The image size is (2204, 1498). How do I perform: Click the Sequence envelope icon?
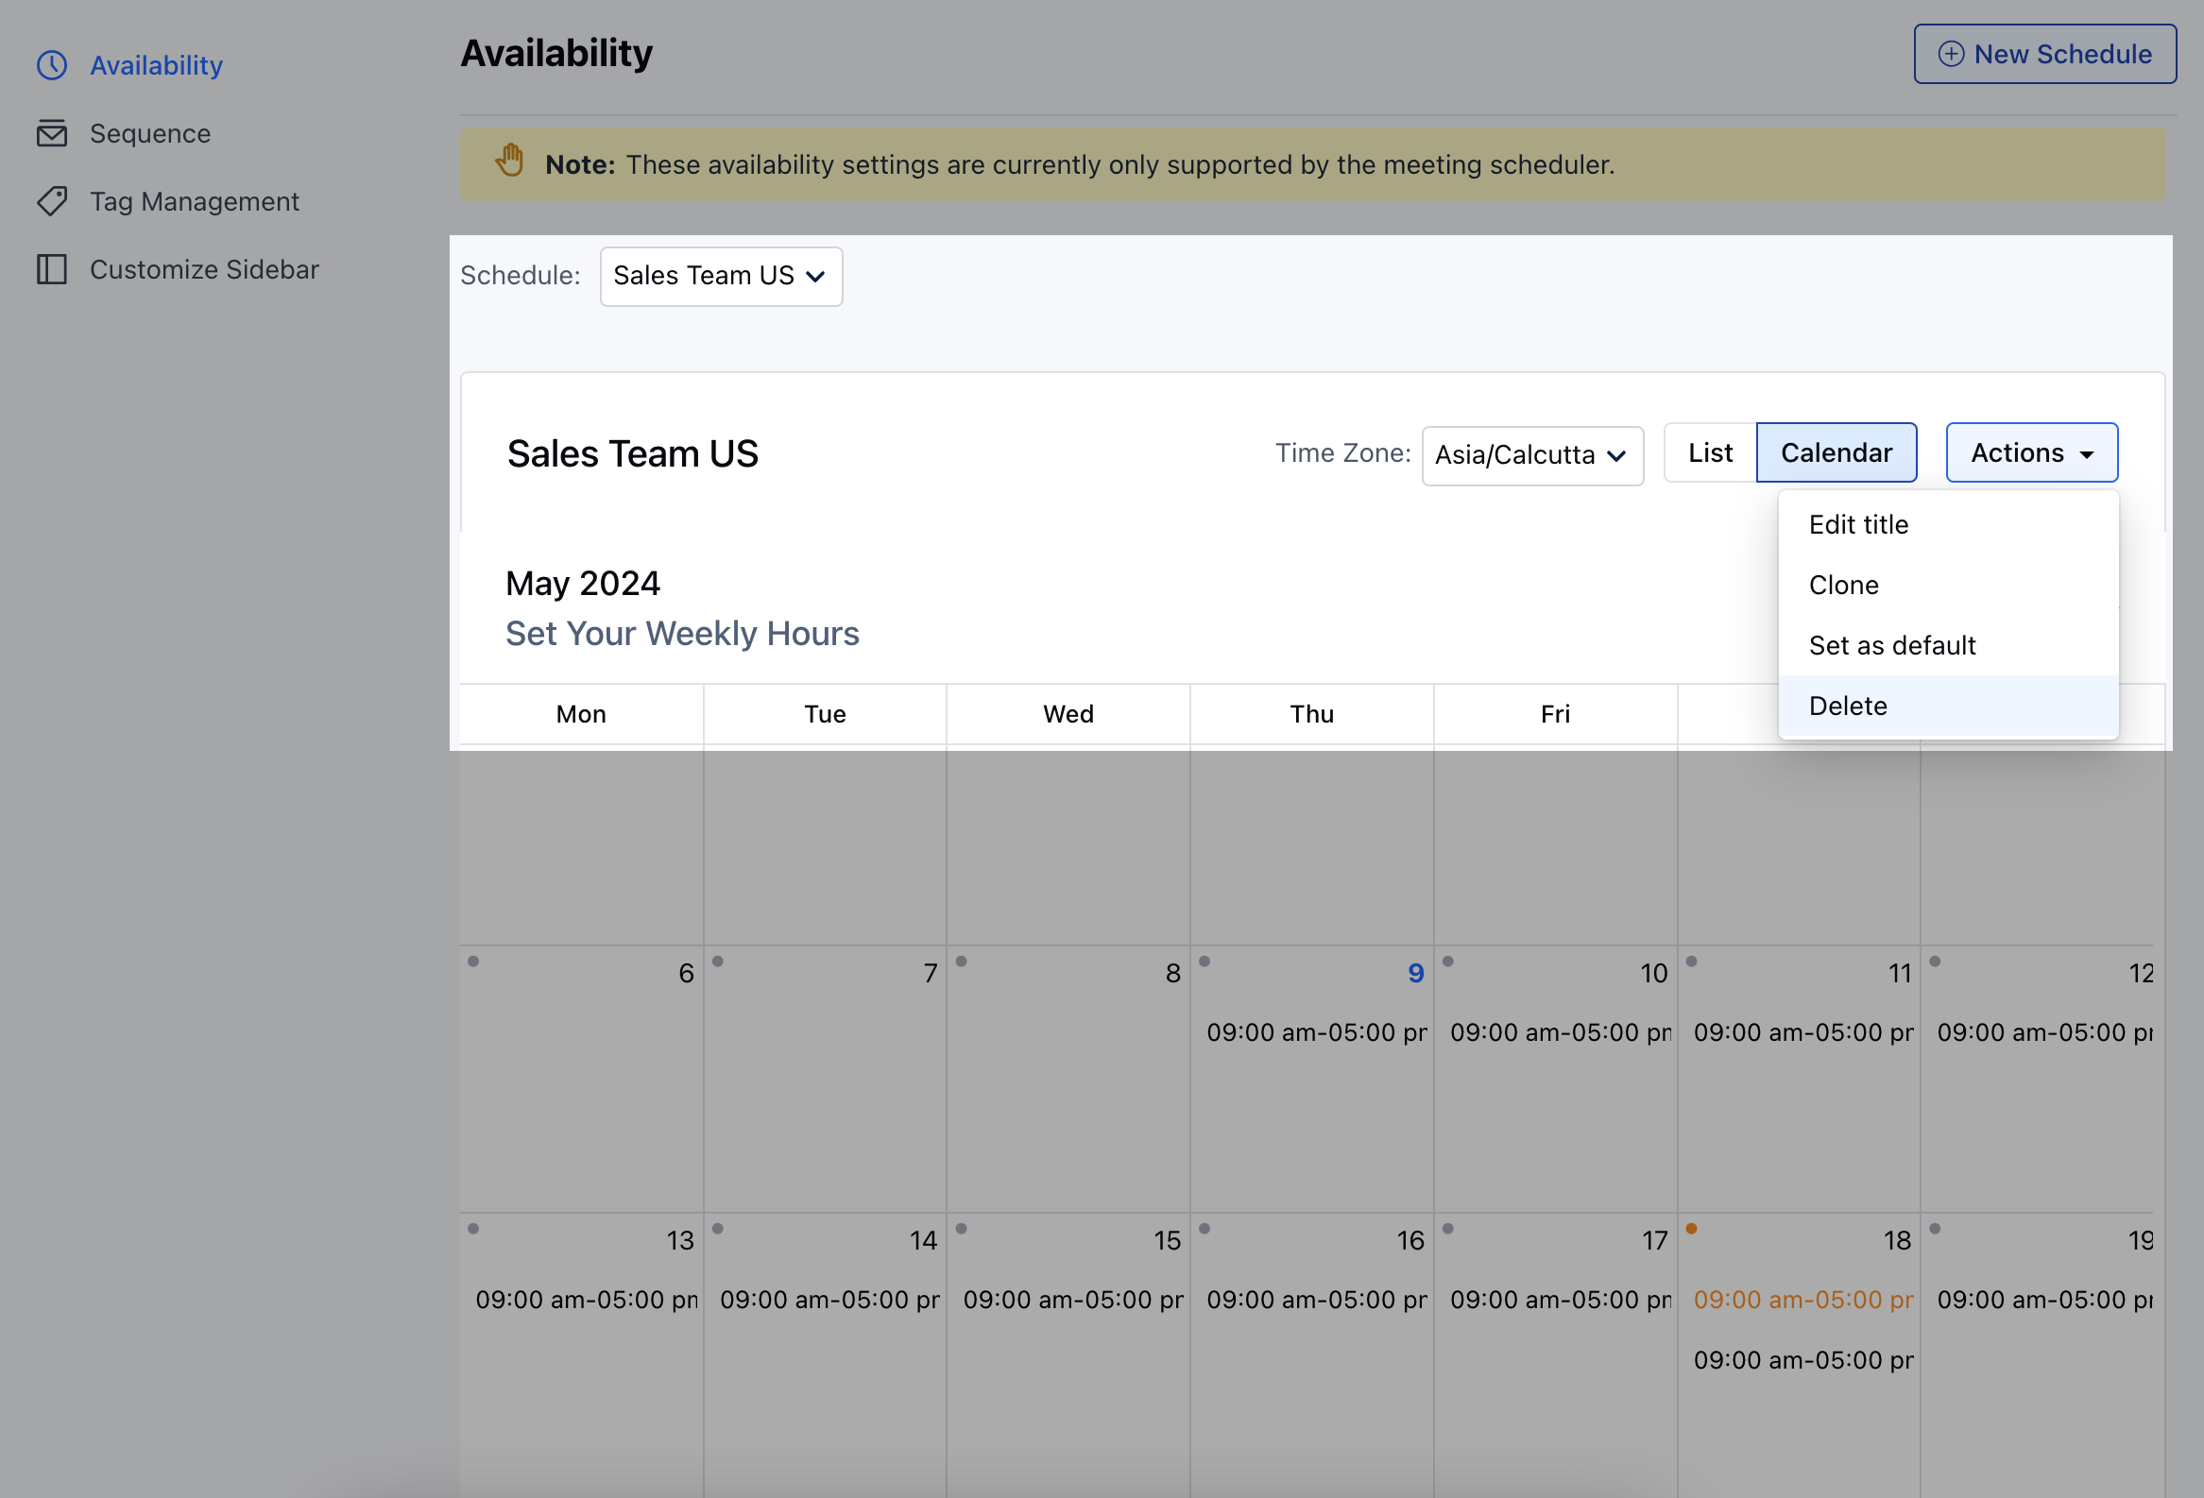tap(51, 134)
